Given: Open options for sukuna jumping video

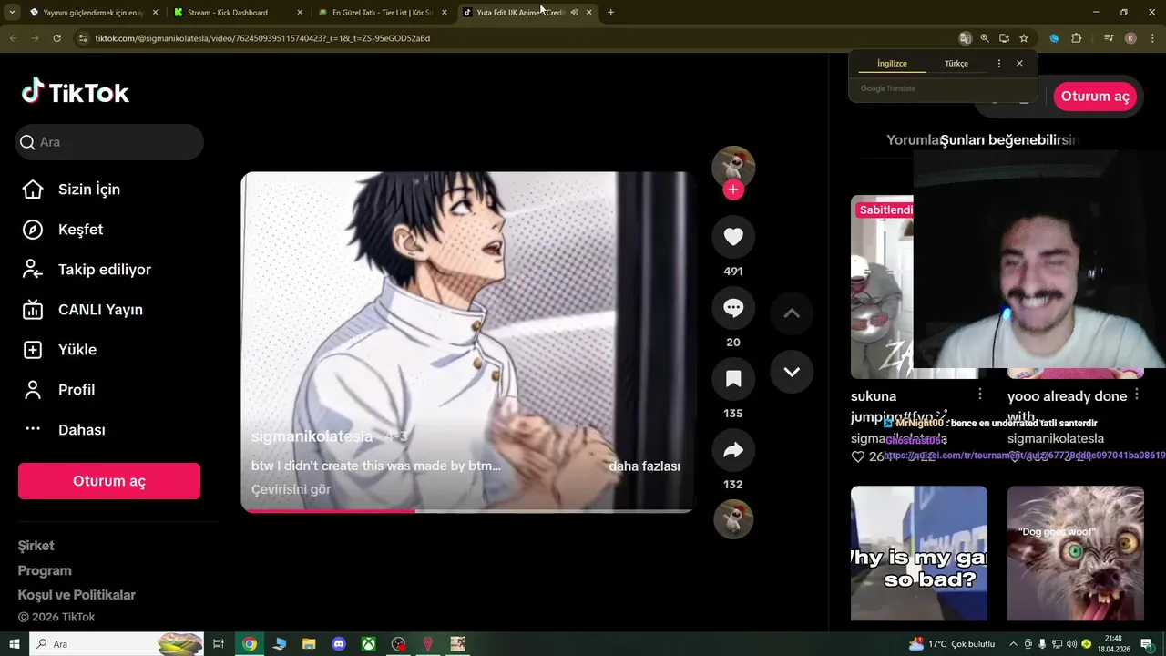Looking at the screenshot, I should 980,394.
